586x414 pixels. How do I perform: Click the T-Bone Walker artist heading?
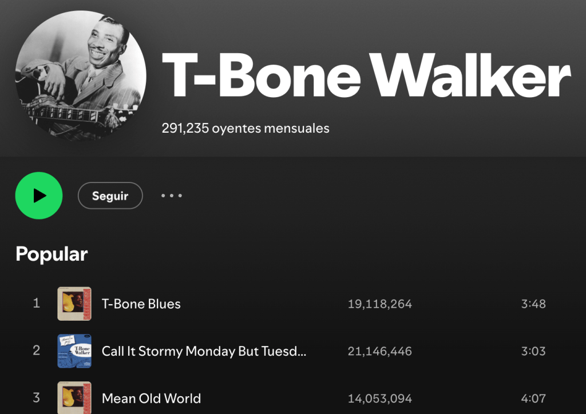pyautogui.click(x=366, y=75)
